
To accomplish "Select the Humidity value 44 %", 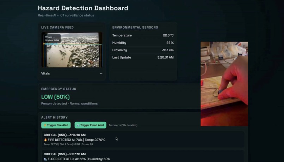I will pyautogui.click(x=170, y=43).
